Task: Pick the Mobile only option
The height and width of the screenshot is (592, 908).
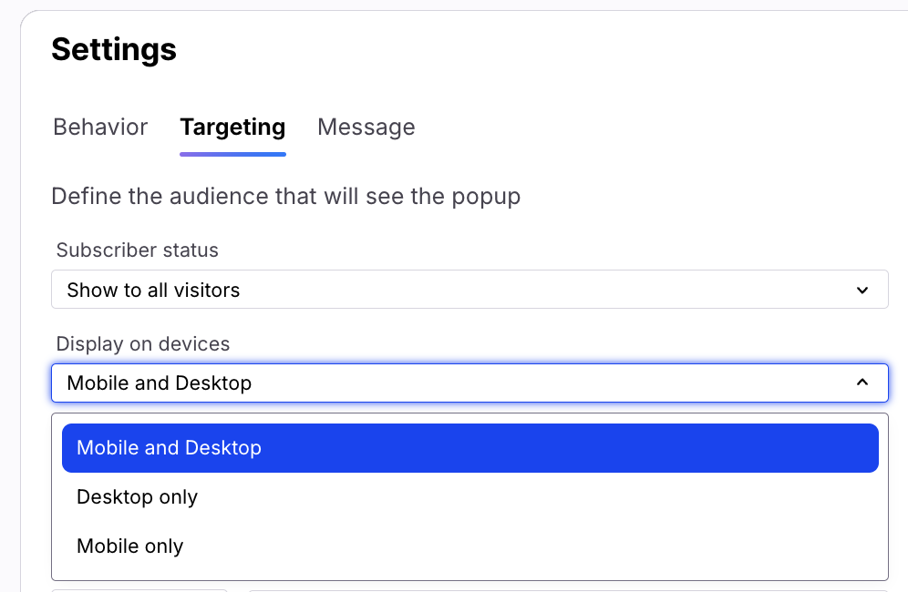Action: pyautogui.click(x=130, y=546)
